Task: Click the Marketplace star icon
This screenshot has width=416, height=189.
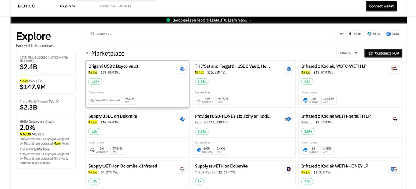Action: pos(87,54)
